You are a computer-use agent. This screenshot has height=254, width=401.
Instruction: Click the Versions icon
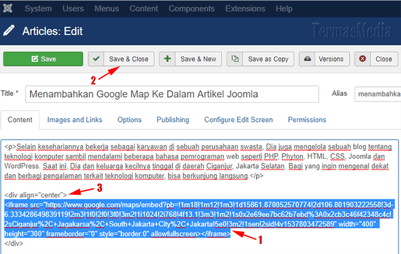(307, 59)
